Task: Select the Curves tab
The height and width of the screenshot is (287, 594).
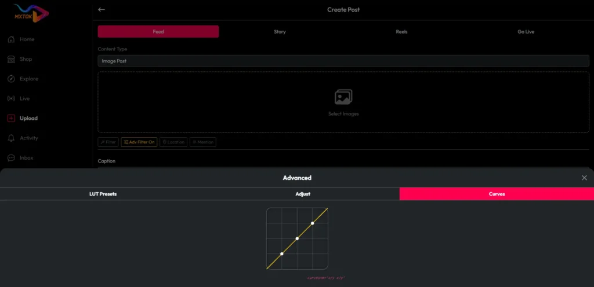Action: (497, 194)
